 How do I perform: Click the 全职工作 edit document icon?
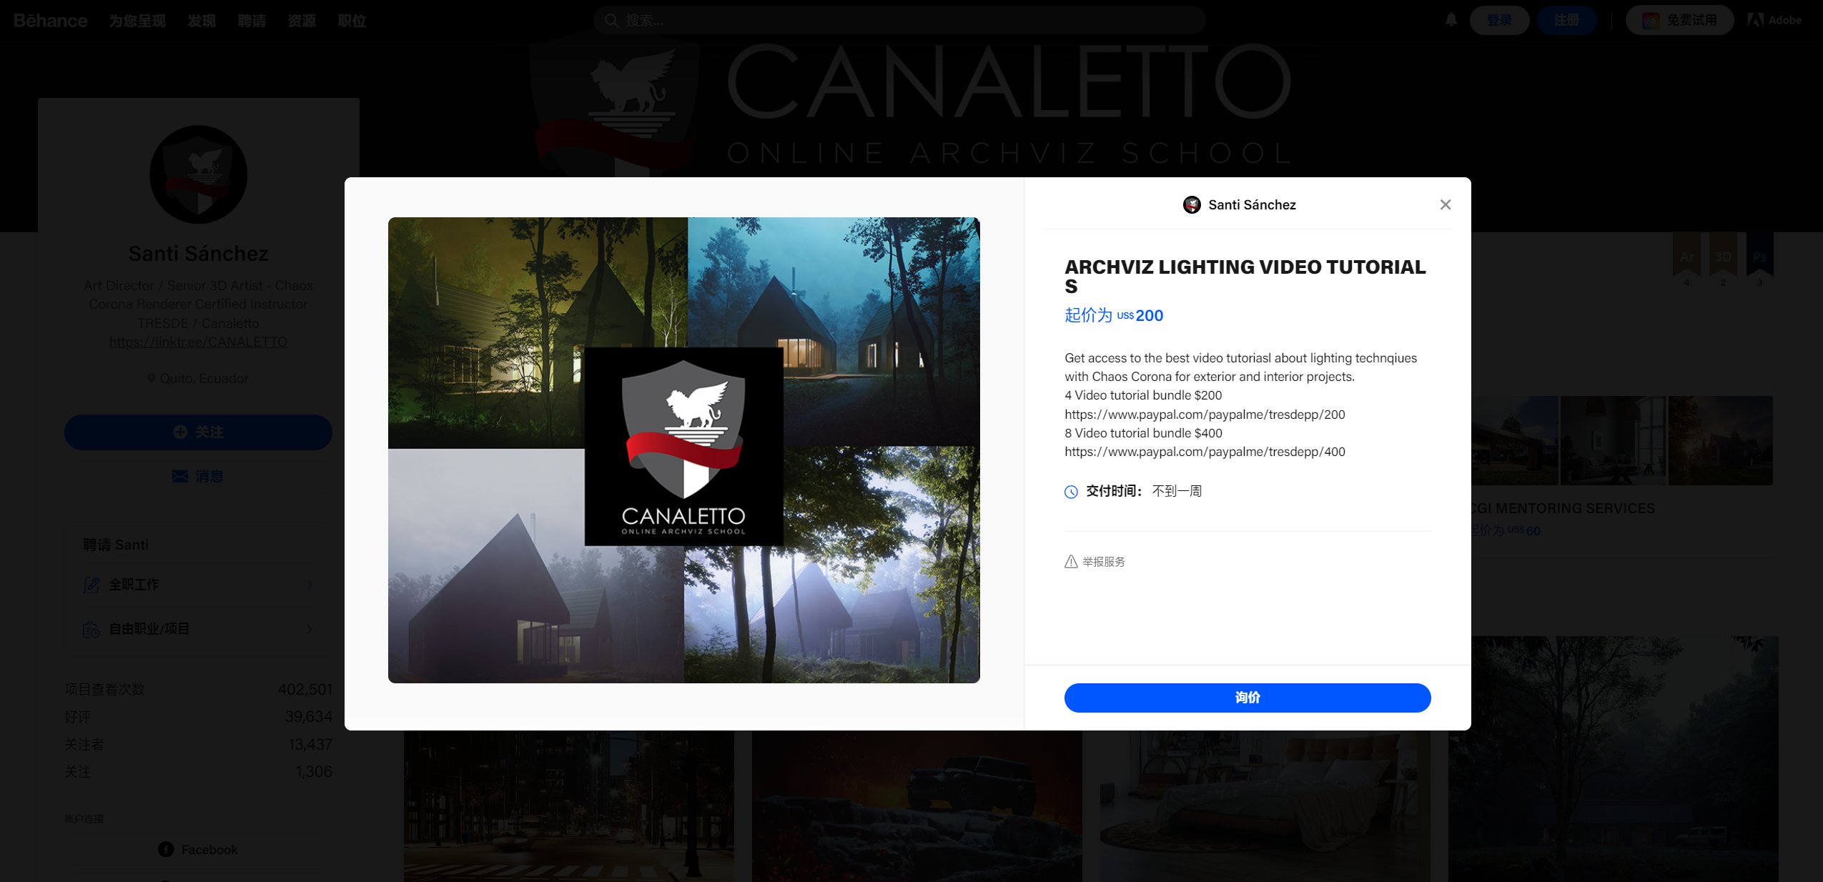pyautogui.click(x=91, y=585)
